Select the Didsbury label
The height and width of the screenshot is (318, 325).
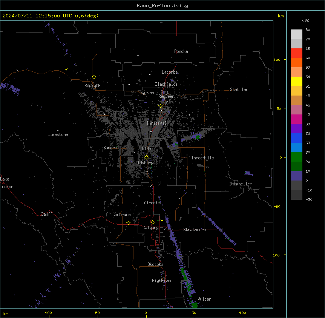(x=144, y=163)
